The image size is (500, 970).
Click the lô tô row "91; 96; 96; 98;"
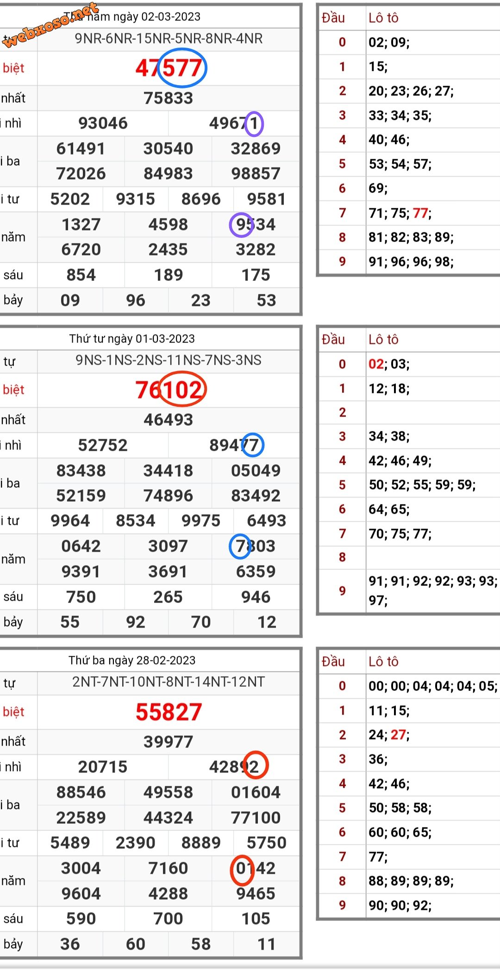[411, 262]
